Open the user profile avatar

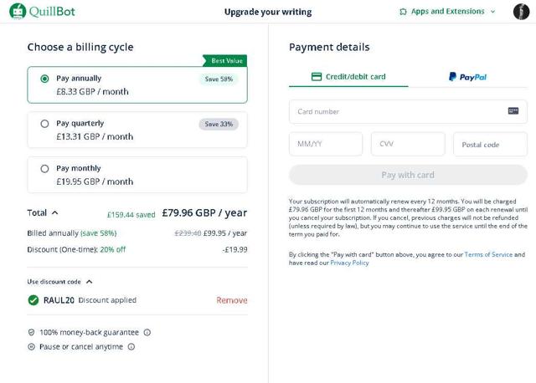[x=522, y=12]
